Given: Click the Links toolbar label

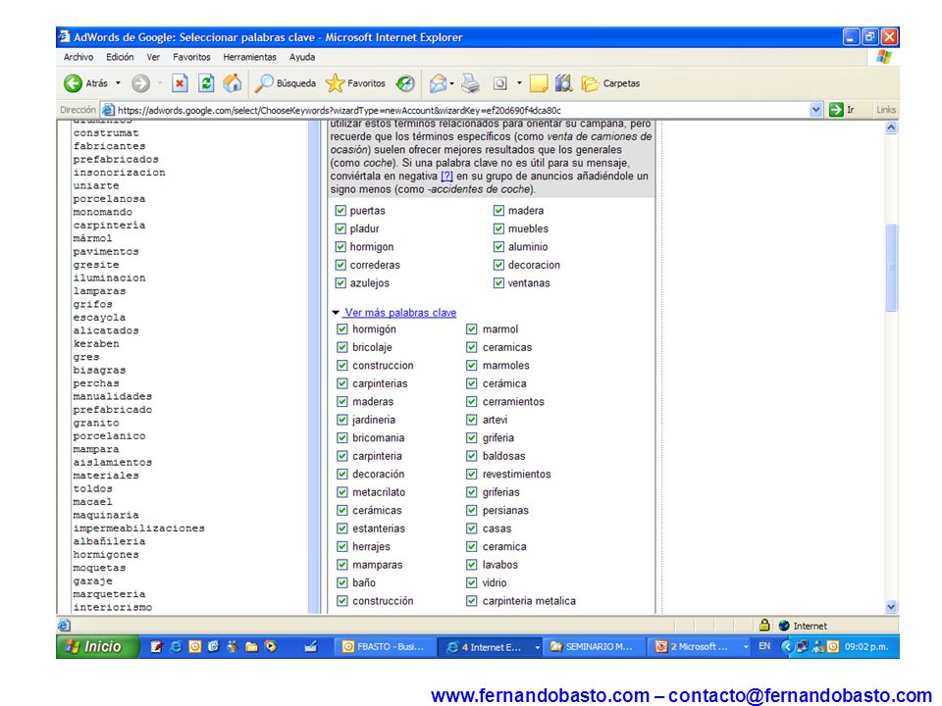Looking at the screenshot, I should click(x=886, y=110).
